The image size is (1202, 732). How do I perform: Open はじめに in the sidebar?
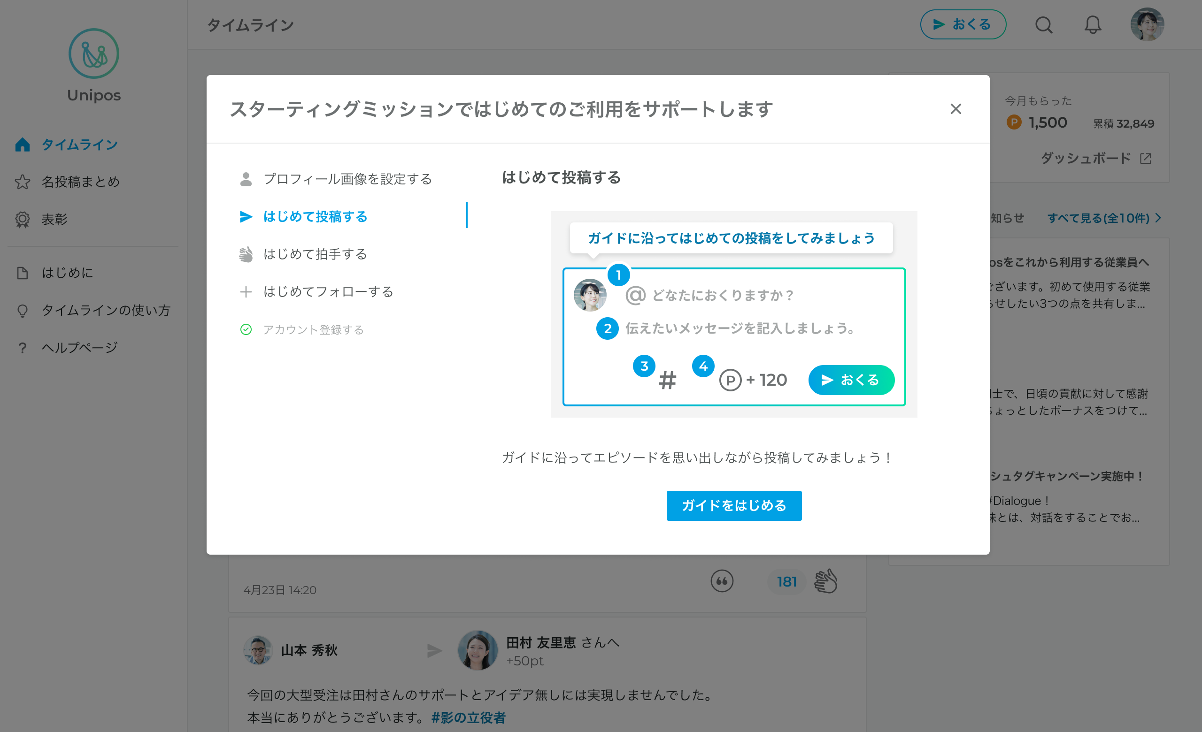pyautogui.click(x=67, y=273)
